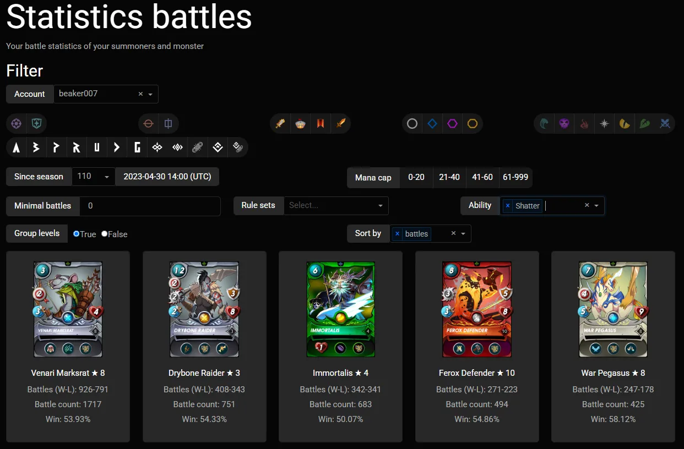Click the Venari Marksrat card image
Image resolution: width=684 pixels, height=449 pixels.
click(68, 309)
